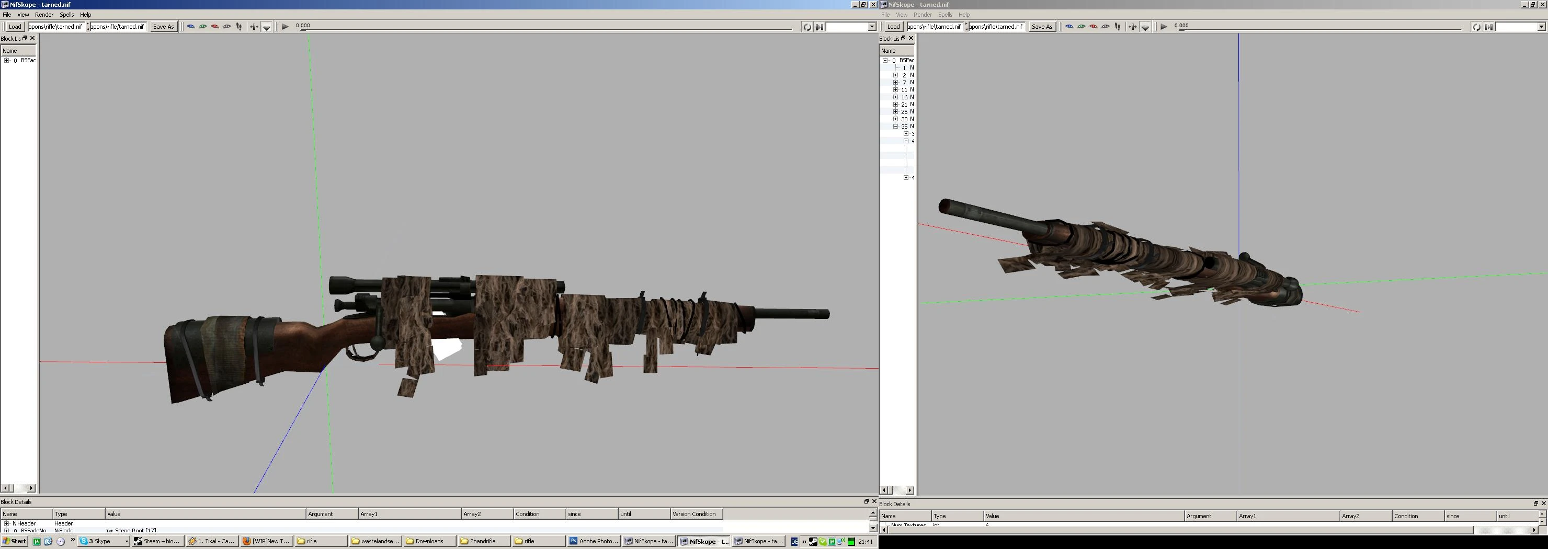Click blue eye Top view icon, right window
The image size is (1548, 549).
pos(1069,27)
